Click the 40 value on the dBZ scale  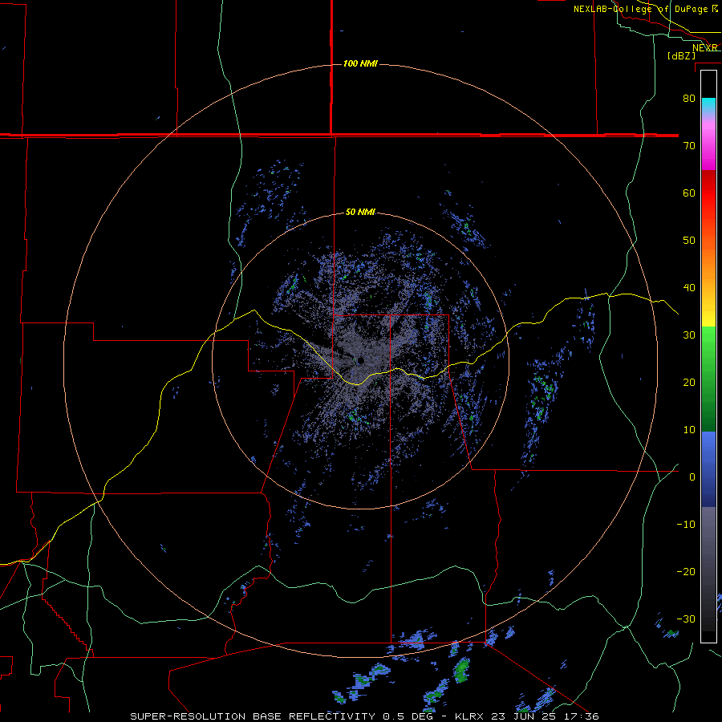tap(689, 288)
